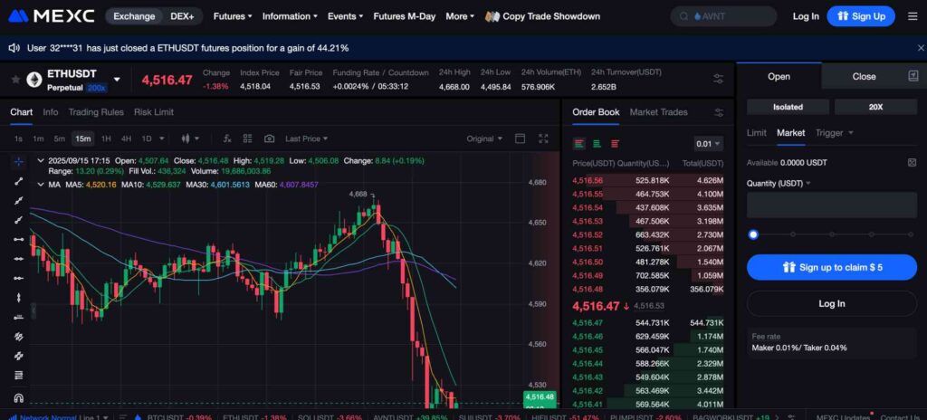Screen dimensions: 927x420
Task: Open the Last Price dropdown
Action: [x=306, y=138]
